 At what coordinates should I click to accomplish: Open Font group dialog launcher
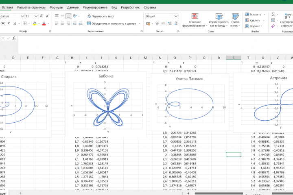pos(50,31)
